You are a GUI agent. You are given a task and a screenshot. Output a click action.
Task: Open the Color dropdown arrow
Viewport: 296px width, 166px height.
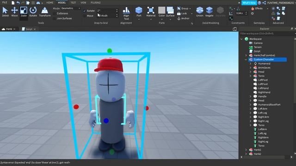pyautogui.click(x=161, y=19)
